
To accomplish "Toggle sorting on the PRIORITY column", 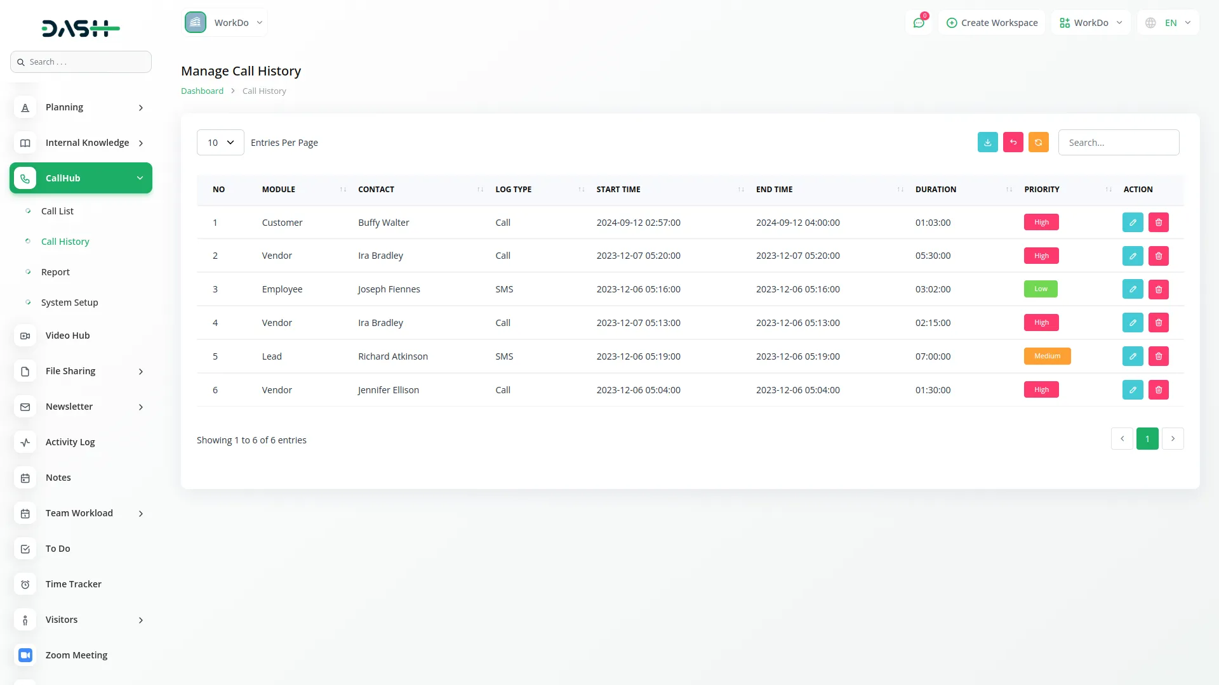I will coord(1109,189).
